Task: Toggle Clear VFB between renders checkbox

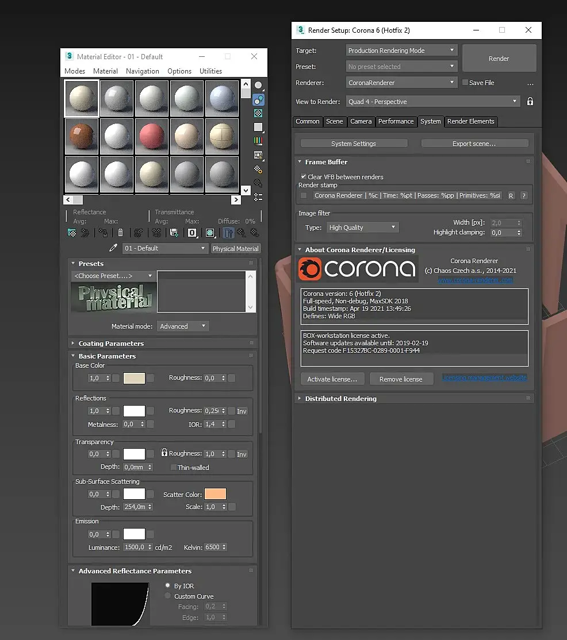Action: click(x=304, y=176)
